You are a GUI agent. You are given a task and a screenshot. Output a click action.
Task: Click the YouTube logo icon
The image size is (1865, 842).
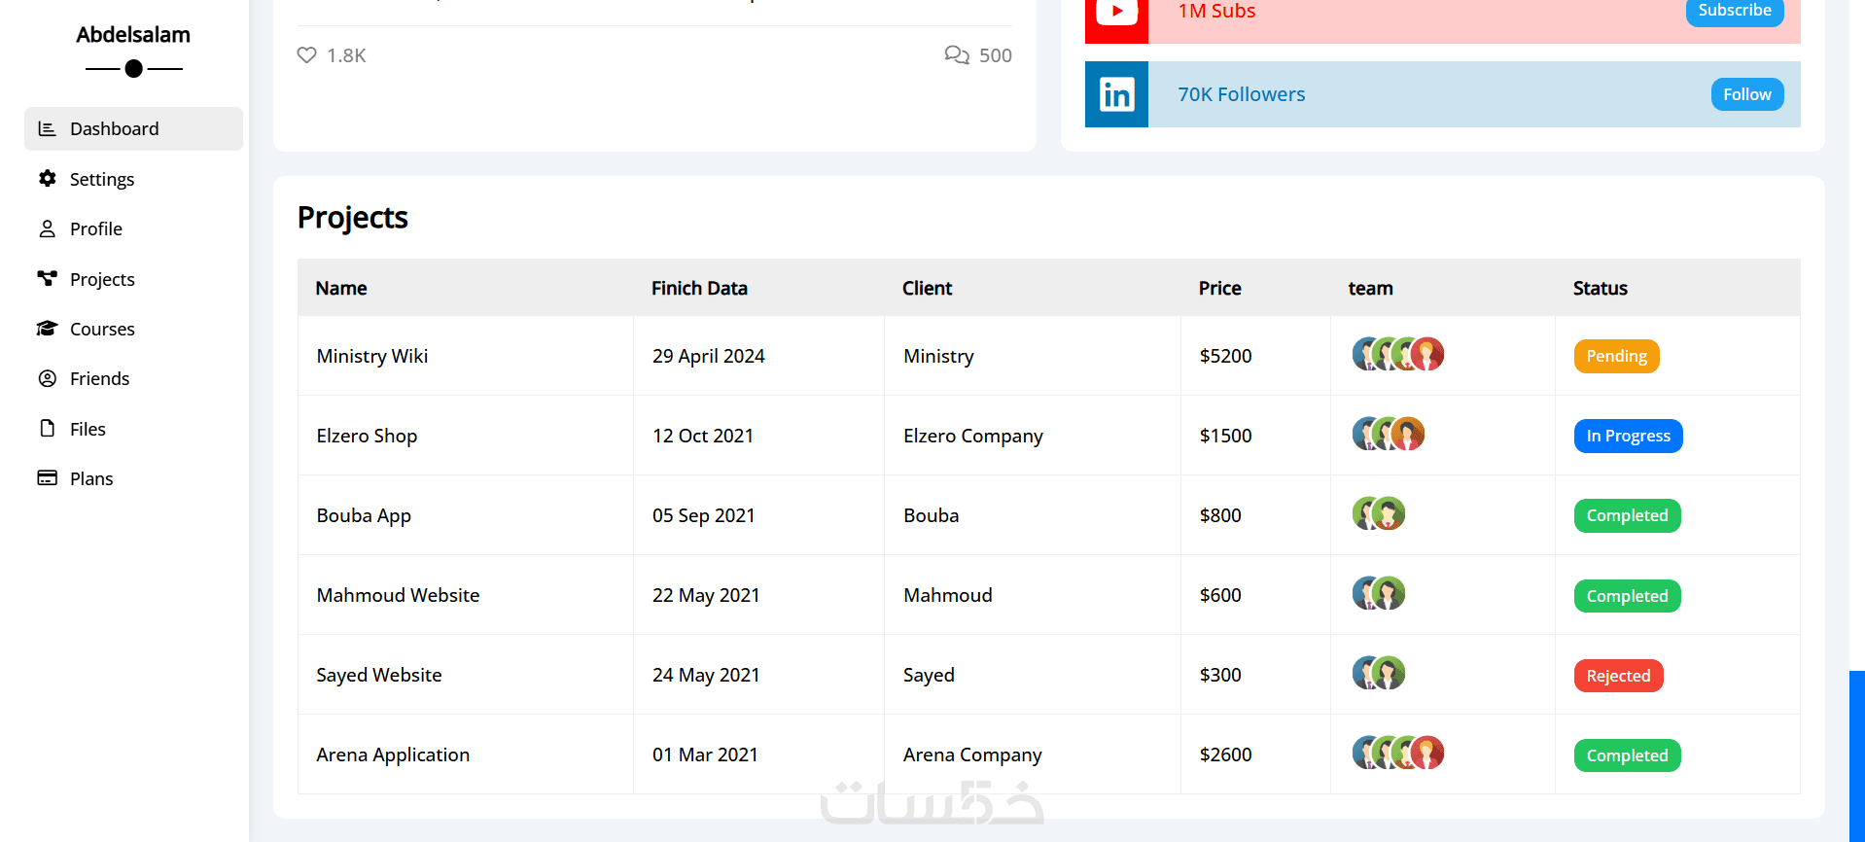[1116, 12]
